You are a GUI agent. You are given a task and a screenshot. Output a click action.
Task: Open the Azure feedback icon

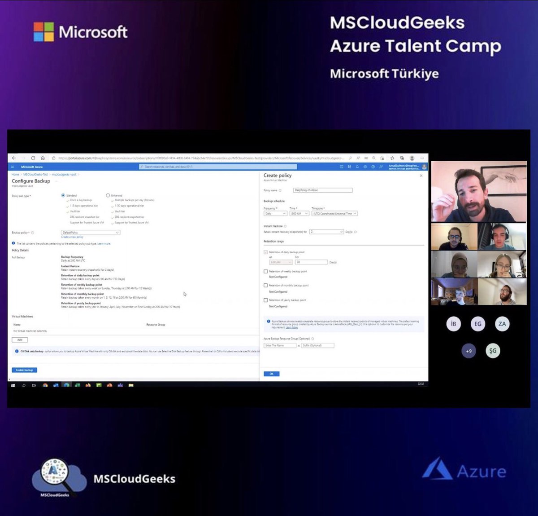click(x=381, y=167)
